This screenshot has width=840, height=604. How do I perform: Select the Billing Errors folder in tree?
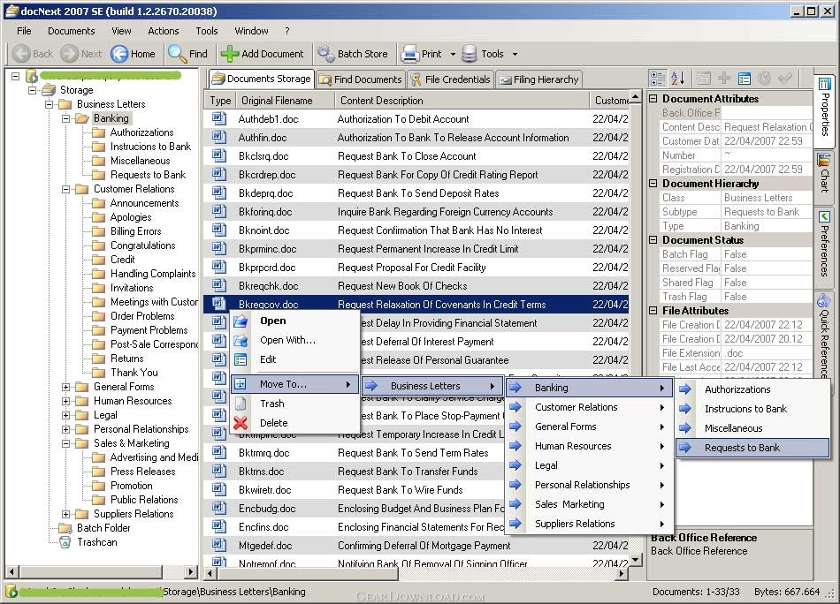tap(135, 231)
